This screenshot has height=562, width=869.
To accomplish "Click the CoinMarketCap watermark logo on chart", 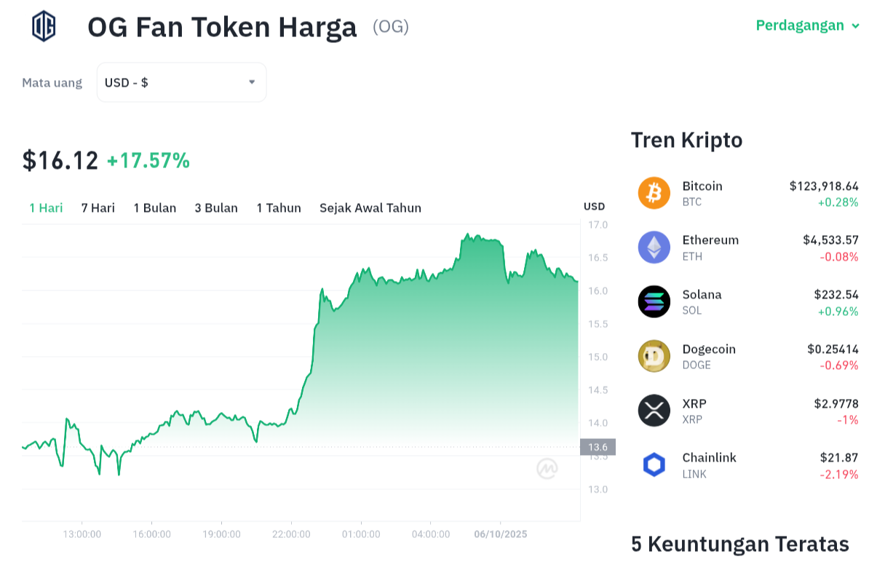I will 547,469.
